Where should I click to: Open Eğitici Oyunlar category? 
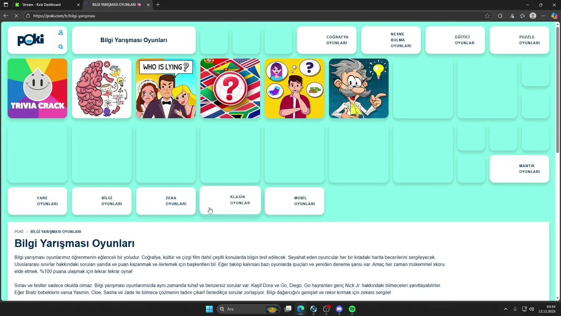click(455, 40)
